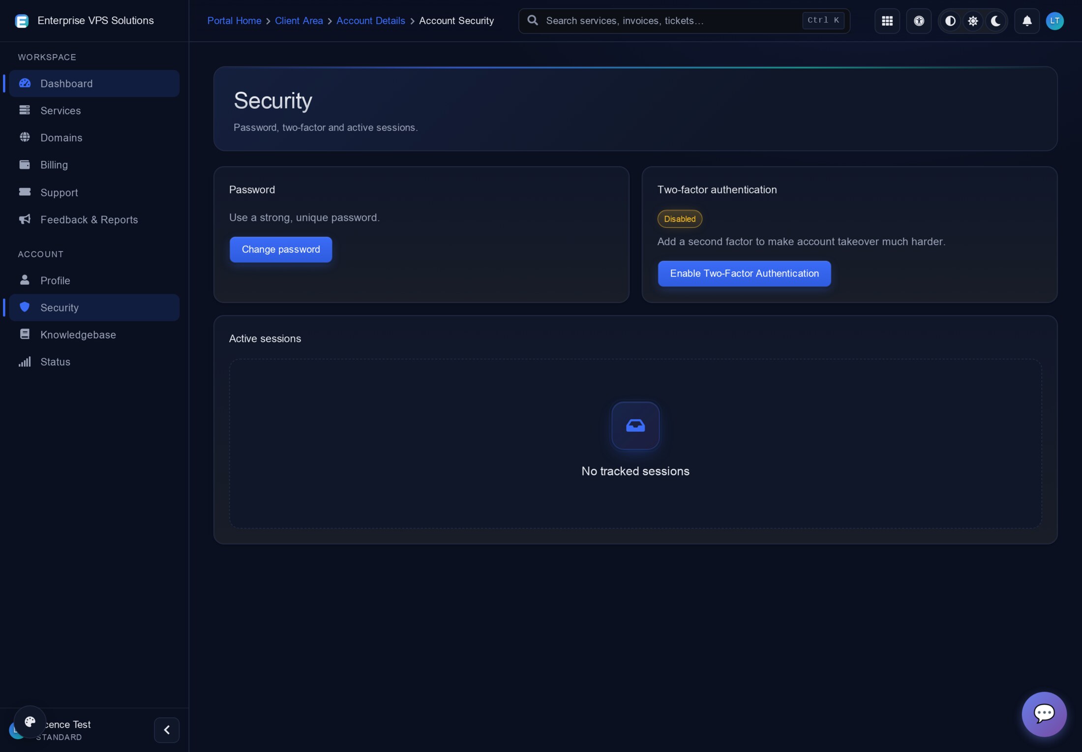Select Security in sidebar
1082x752 pixels.
[94, 308]
